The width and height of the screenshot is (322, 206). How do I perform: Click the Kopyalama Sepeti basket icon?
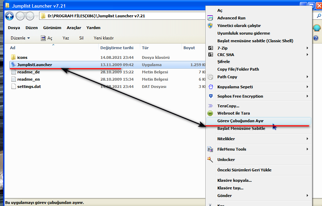pos(211,87)
